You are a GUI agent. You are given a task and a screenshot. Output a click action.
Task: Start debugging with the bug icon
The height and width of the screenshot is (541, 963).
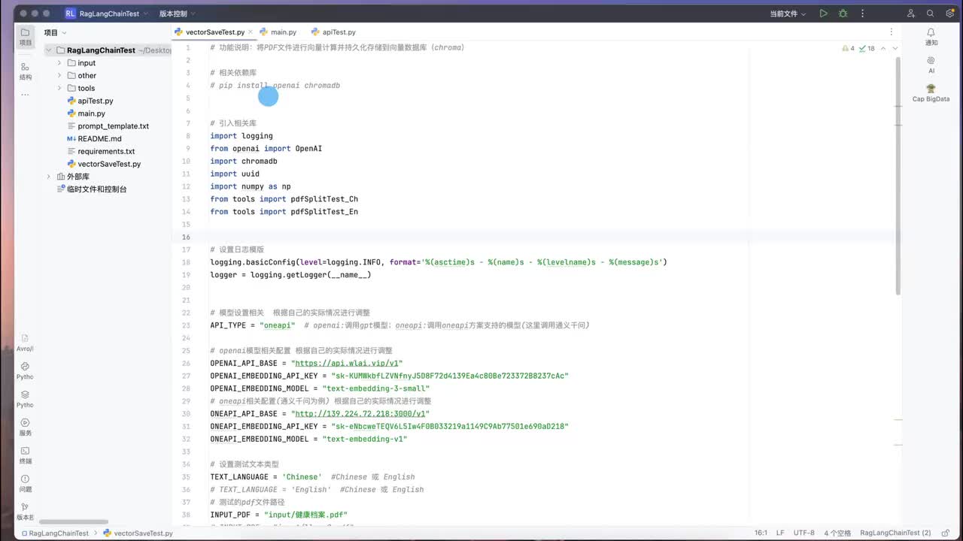pos(843,14)
